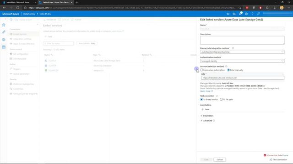Click the browser reload icon
293x164 pixels.
coord(17,8)
